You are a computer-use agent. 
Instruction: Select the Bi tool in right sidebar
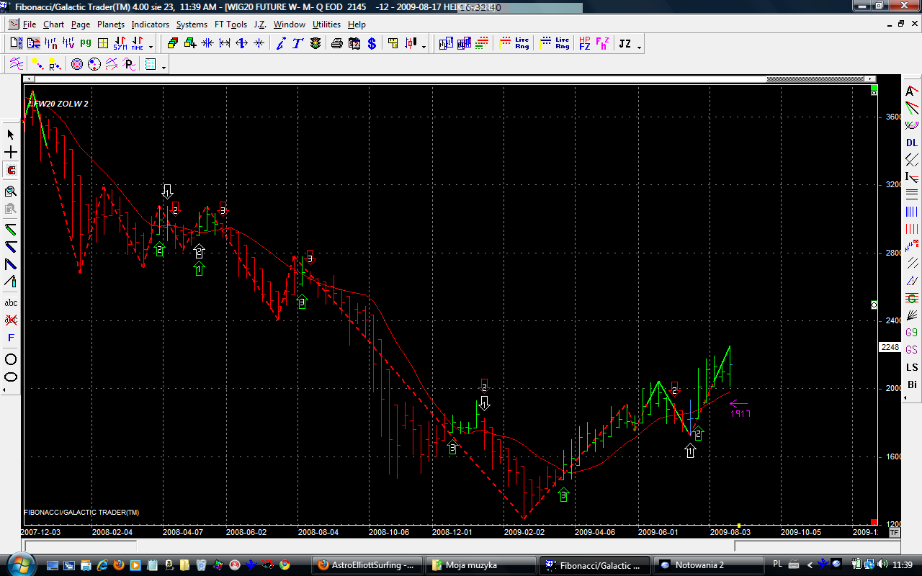click(x=912, y=384)
